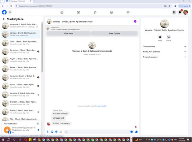Expand the Media, files and links section
Viewport: 192px width, 142px height.
coord(164,52)
